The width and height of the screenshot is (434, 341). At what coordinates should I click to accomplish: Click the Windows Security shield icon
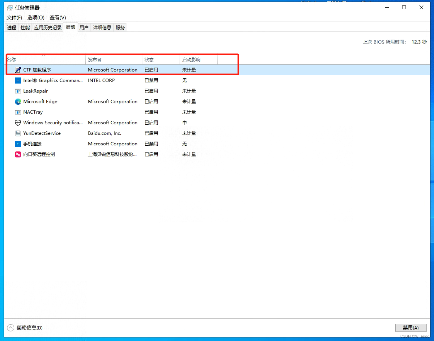18,123
